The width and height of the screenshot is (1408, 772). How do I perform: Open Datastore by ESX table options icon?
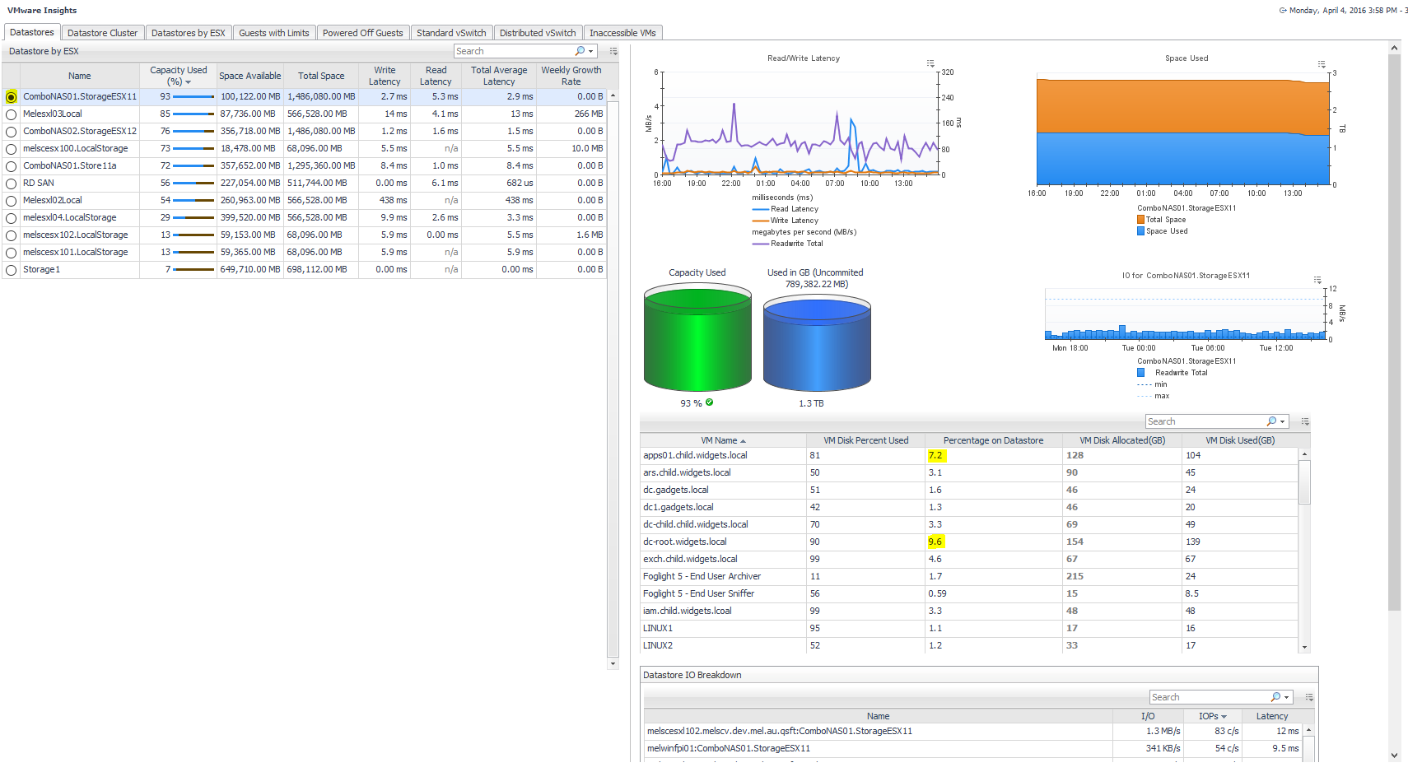[613, 51]
